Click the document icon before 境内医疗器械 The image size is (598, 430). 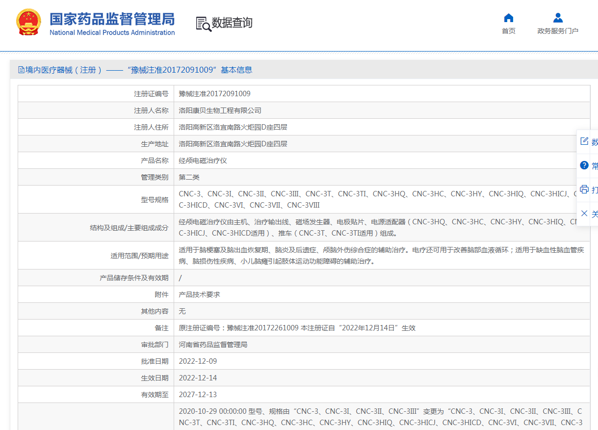coord(21,70)
